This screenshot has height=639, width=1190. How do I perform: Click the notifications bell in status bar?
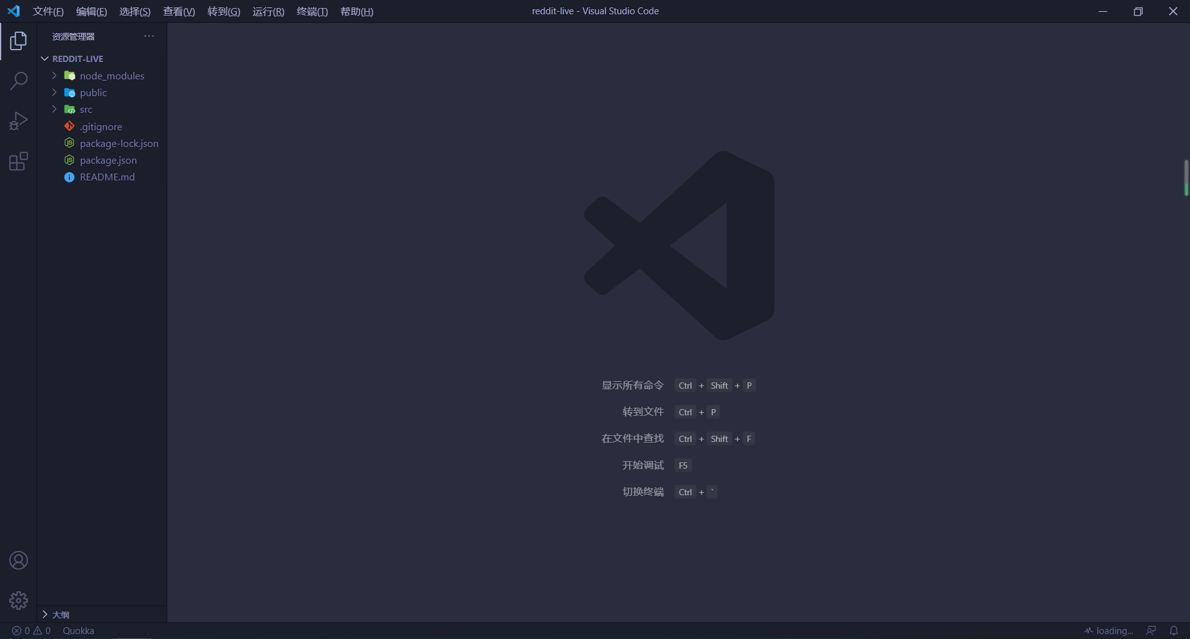point(1174,631)
